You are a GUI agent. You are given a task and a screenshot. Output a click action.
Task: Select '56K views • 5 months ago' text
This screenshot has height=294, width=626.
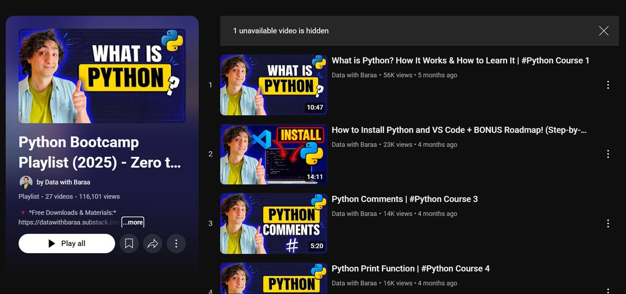tap(420, 75)
